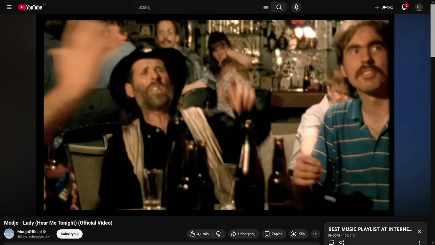Open account avatar menu
The image size is (435, 245).
coord(419,7)
